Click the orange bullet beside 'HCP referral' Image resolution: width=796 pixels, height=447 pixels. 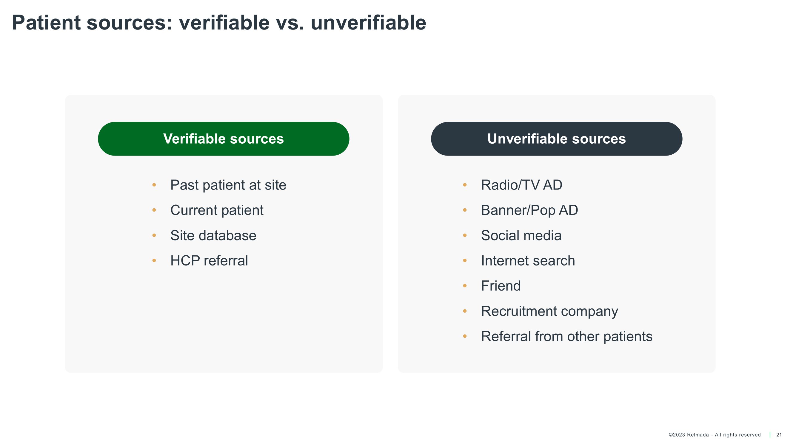tap(154, 261)
